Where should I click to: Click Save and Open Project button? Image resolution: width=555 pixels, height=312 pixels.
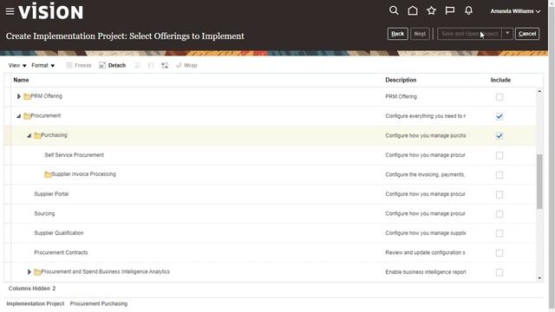[x=470, y=34]
